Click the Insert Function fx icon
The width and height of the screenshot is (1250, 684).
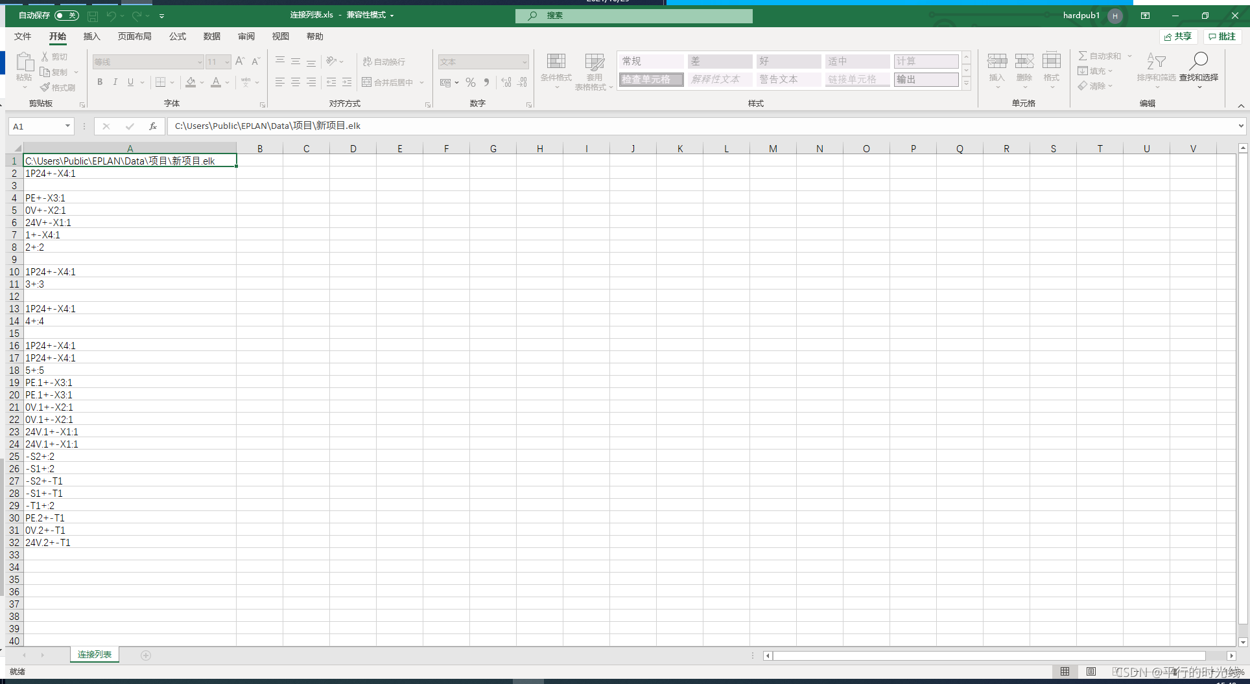153,126
